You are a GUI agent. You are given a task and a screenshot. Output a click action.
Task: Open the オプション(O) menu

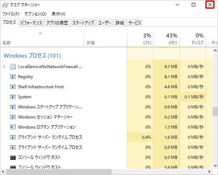pos(35,14)
